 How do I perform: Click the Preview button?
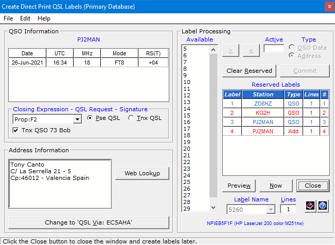[239, 186]
